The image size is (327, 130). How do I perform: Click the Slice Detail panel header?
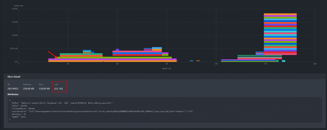pos(164,76)
